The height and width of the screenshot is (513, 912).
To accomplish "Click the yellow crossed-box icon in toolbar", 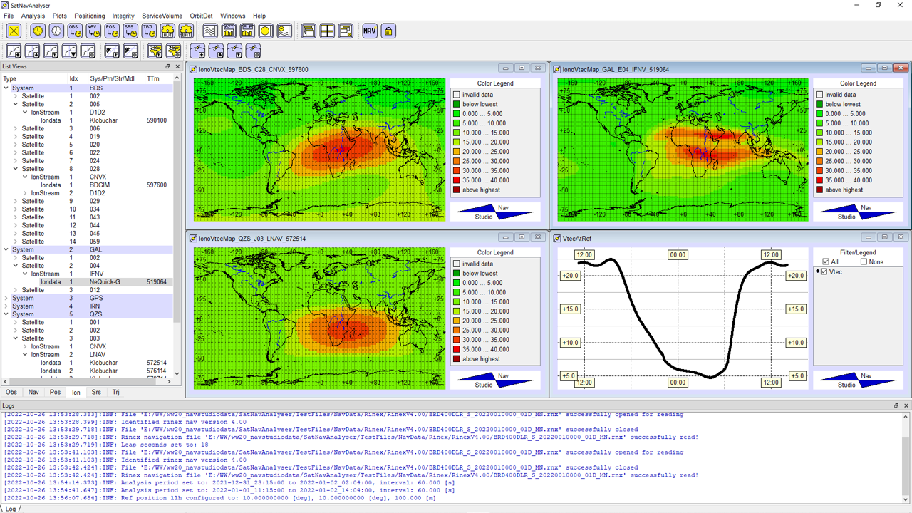I will pyautogui.click(x=14, y=31).
